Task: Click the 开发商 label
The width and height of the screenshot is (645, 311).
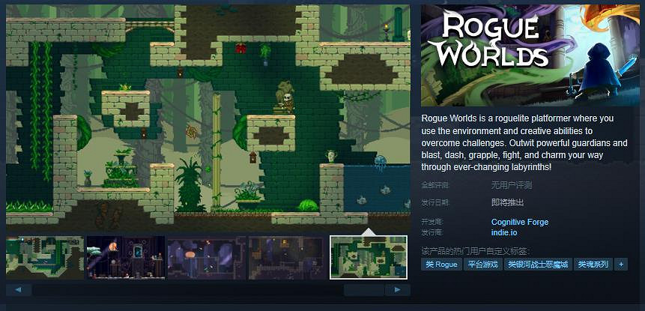Action: (432, 222)
